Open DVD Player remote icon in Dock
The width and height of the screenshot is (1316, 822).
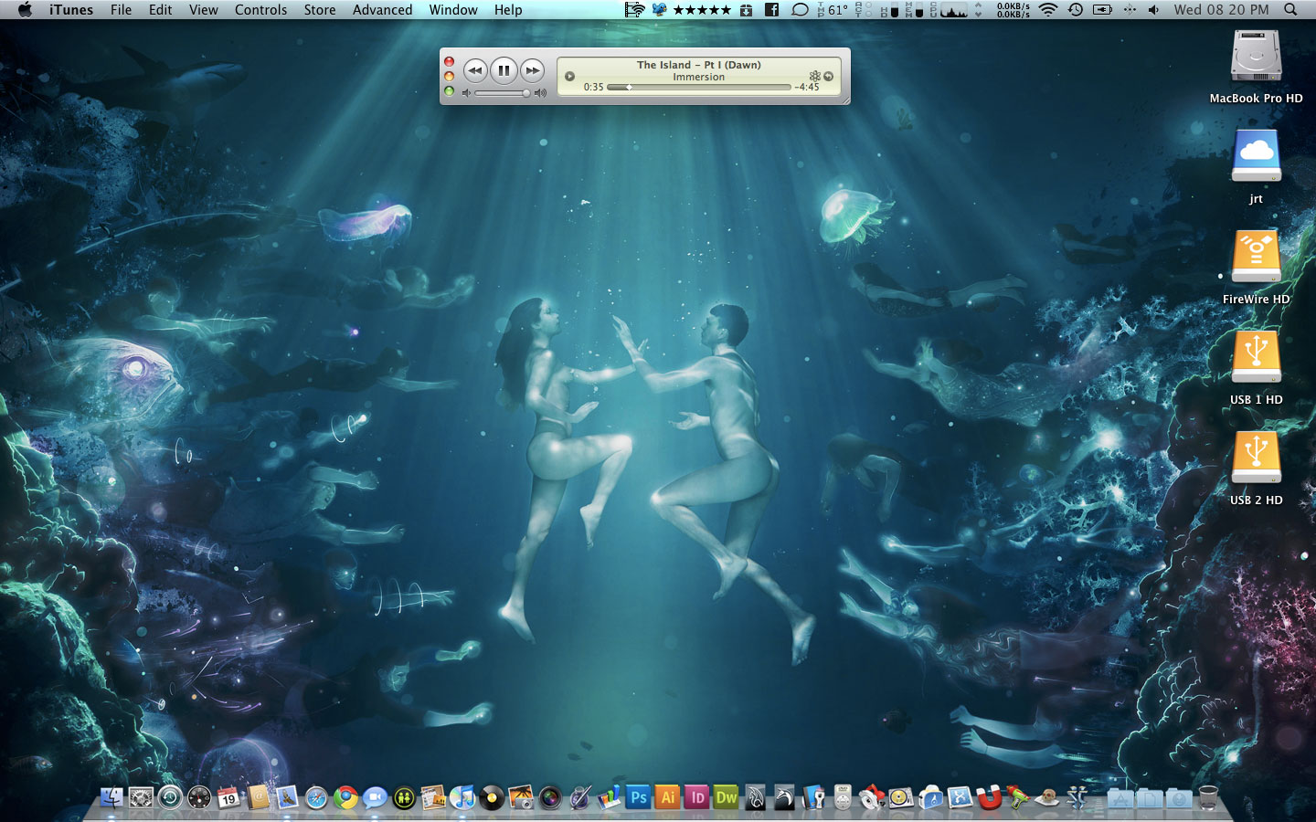pyautogui.click(x=843, y=797)
